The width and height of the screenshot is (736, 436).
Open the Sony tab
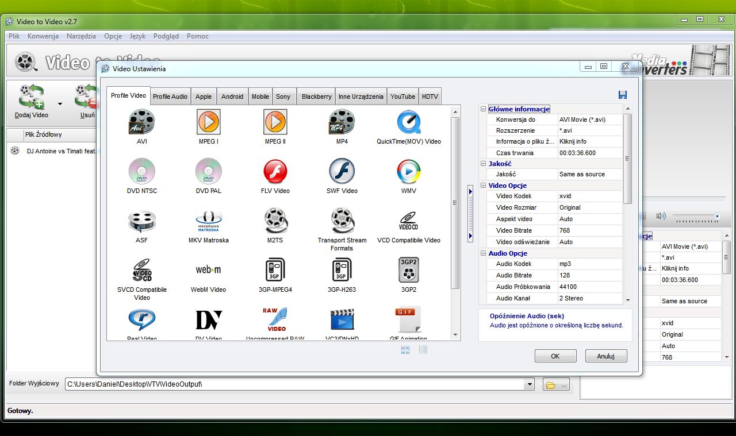[283, 97]
